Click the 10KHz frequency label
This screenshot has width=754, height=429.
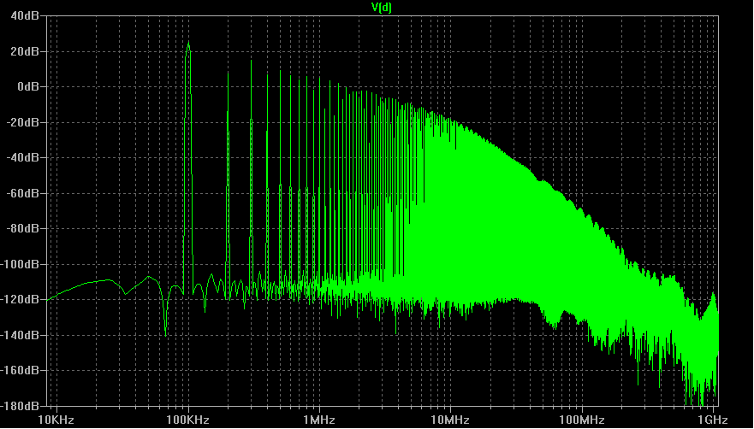56,420
